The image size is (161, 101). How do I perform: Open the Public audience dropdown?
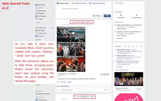97,16
